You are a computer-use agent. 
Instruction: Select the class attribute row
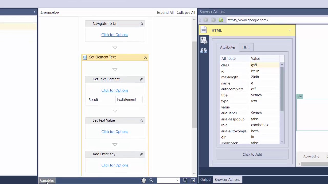click(x=250, y=65)
